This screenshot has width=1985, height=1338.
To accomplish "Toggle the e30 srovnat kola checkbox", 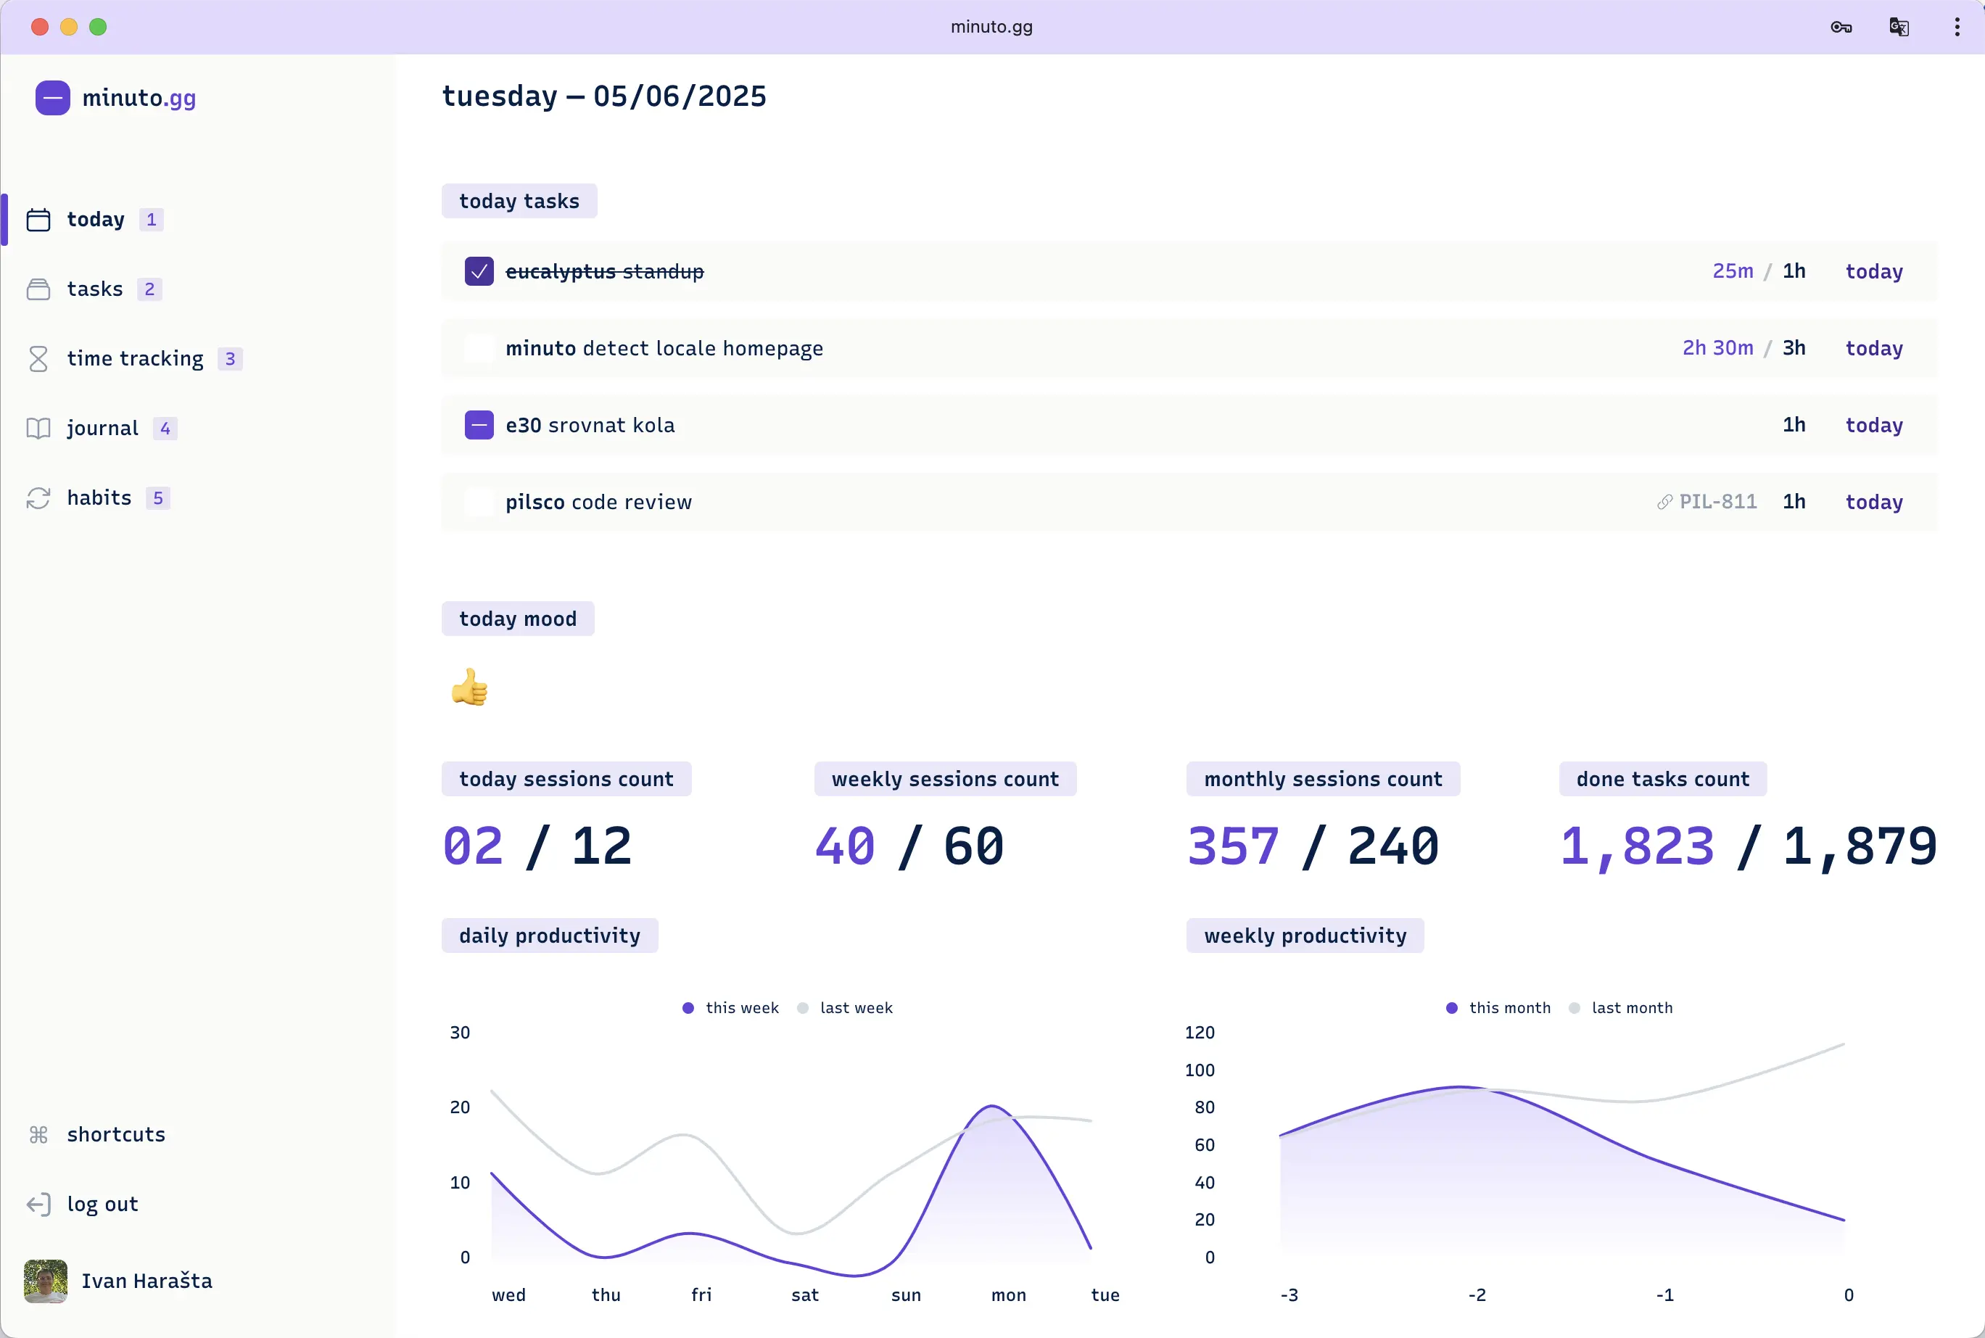I will [479, 425].
